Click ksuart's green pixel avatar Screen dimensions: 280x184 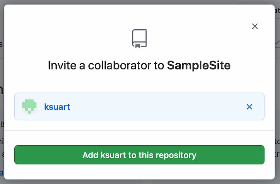coord(29,106)
